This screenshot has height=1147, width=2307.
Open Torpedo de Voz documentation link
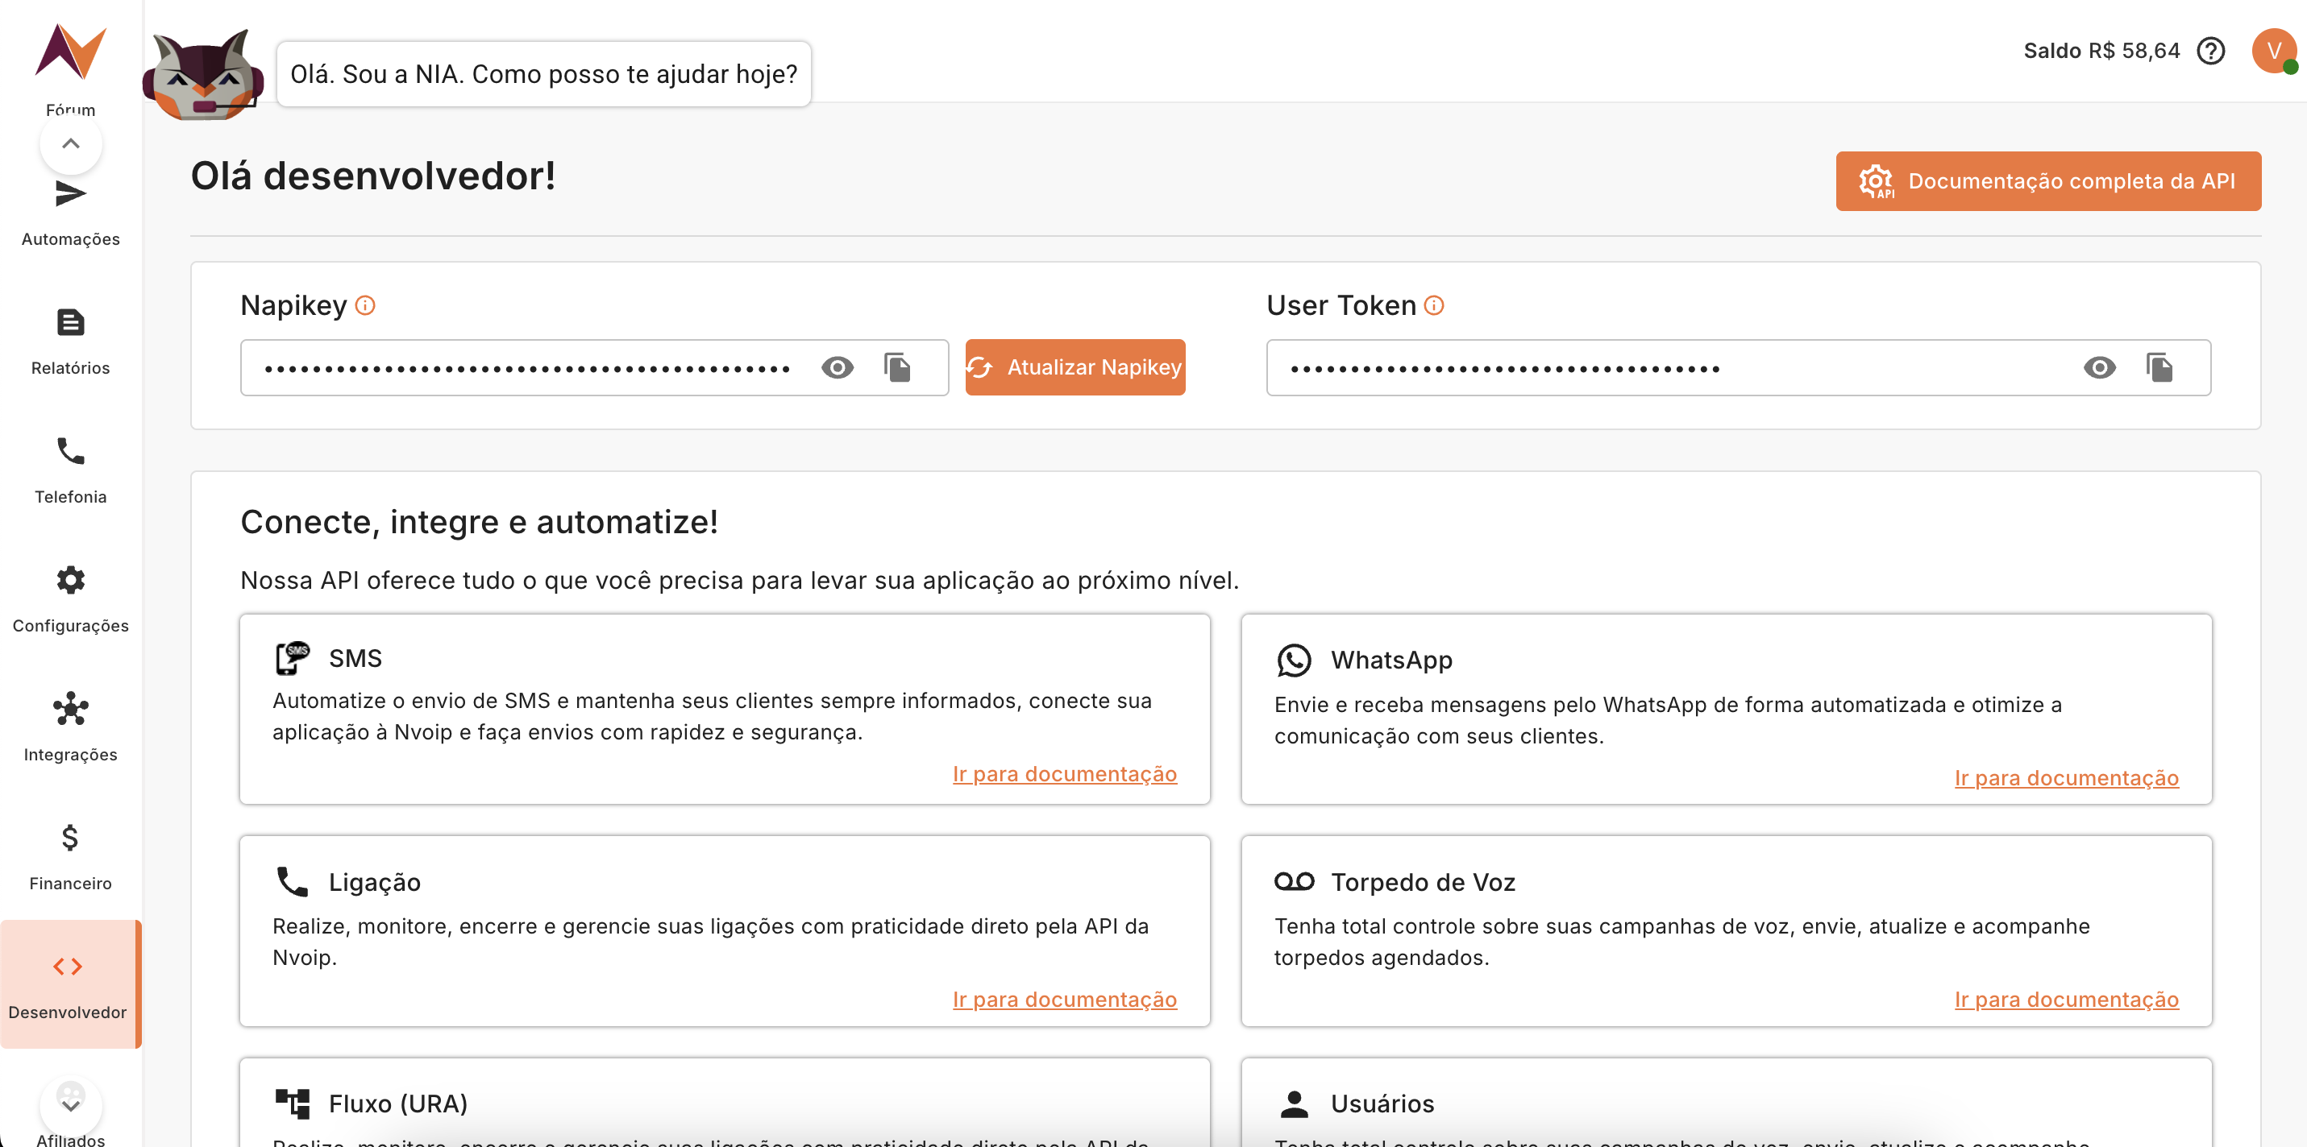(2066, 1000)
